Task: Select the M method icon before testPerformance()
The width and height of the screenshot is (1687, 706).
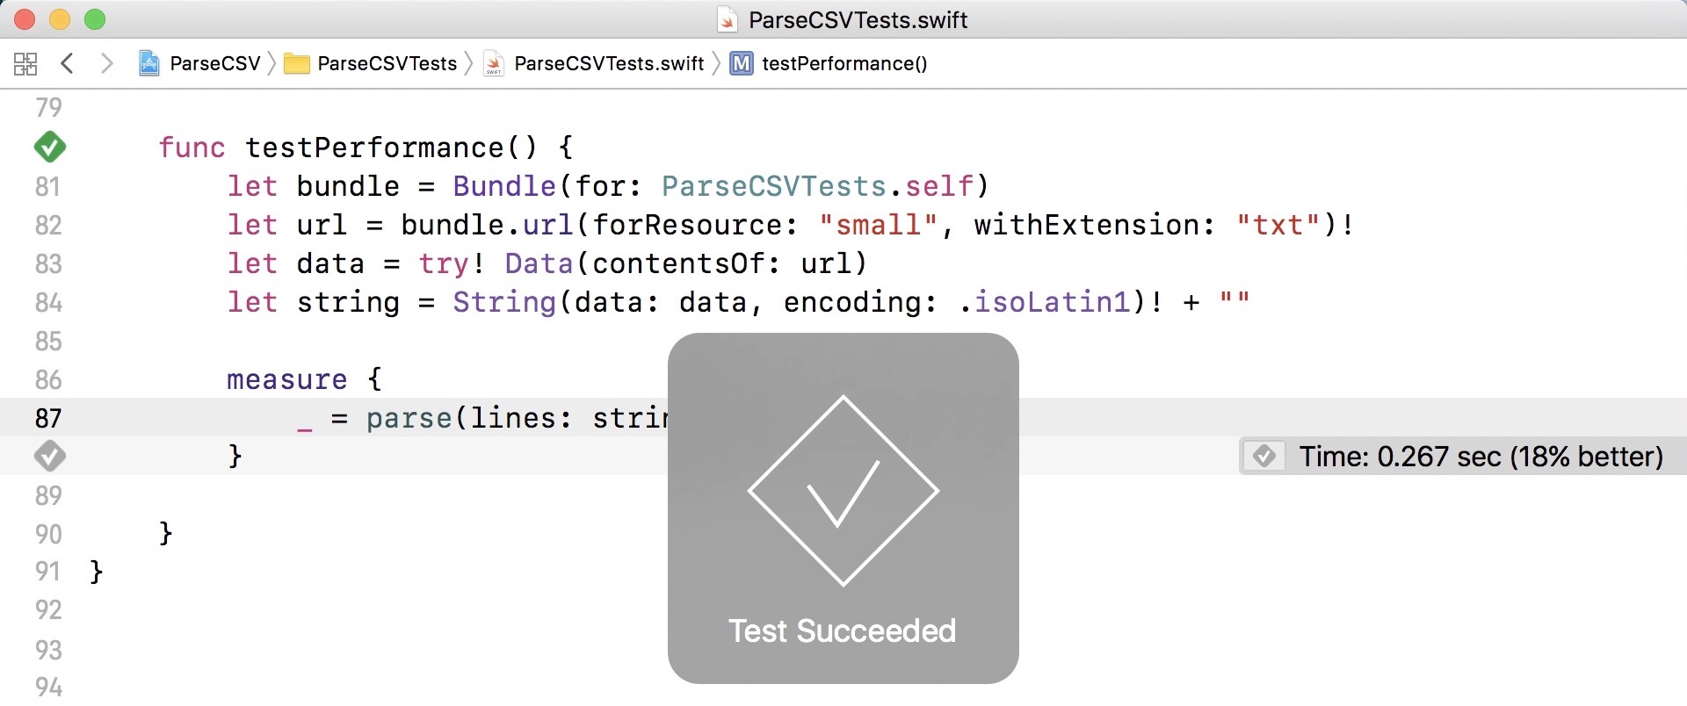Action: click(742, 63)
